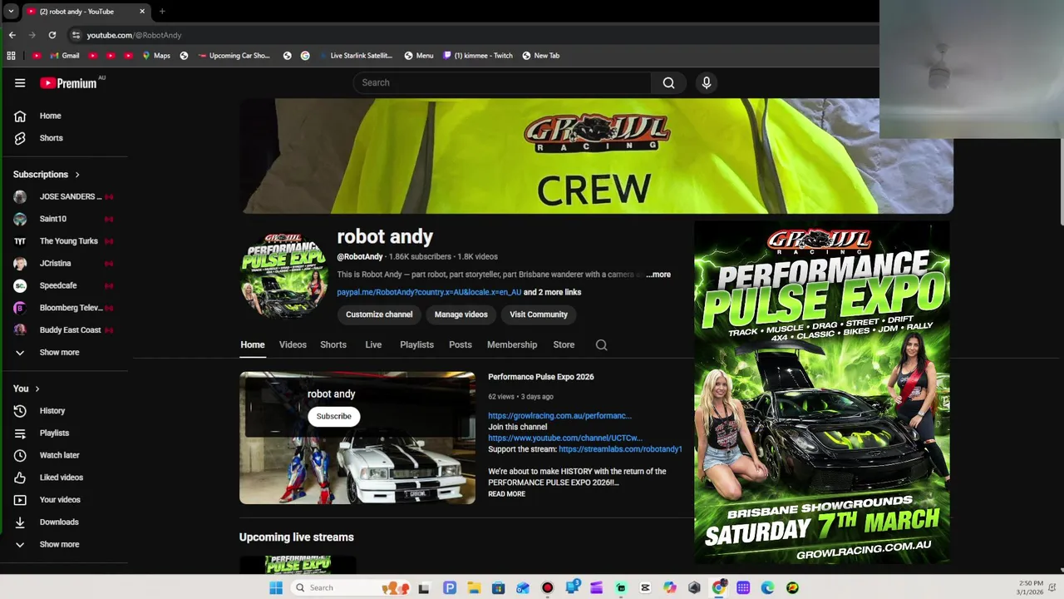Expand video description with READ MORE
Screen dimensions: 1064x599
click(x=506, y=494)
